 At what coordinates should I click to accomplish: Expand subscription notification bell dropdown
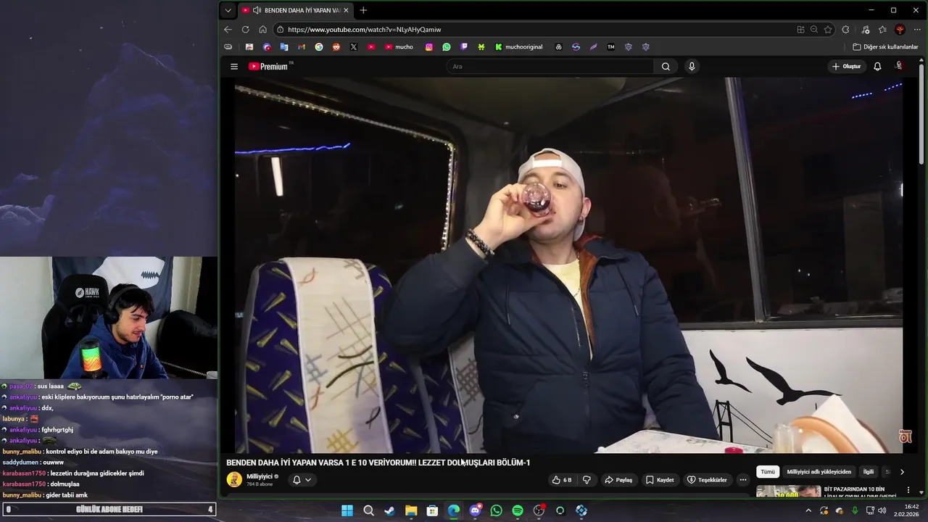(302, 480)
